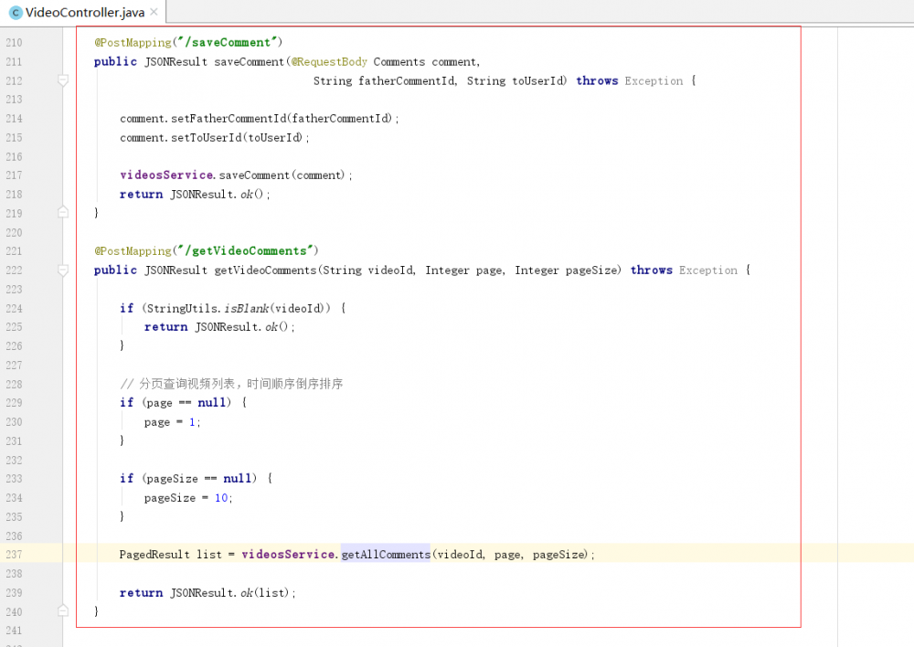914x647 pixels.
Task: Click the Exception type on line 222
Action: coord(707,270)
